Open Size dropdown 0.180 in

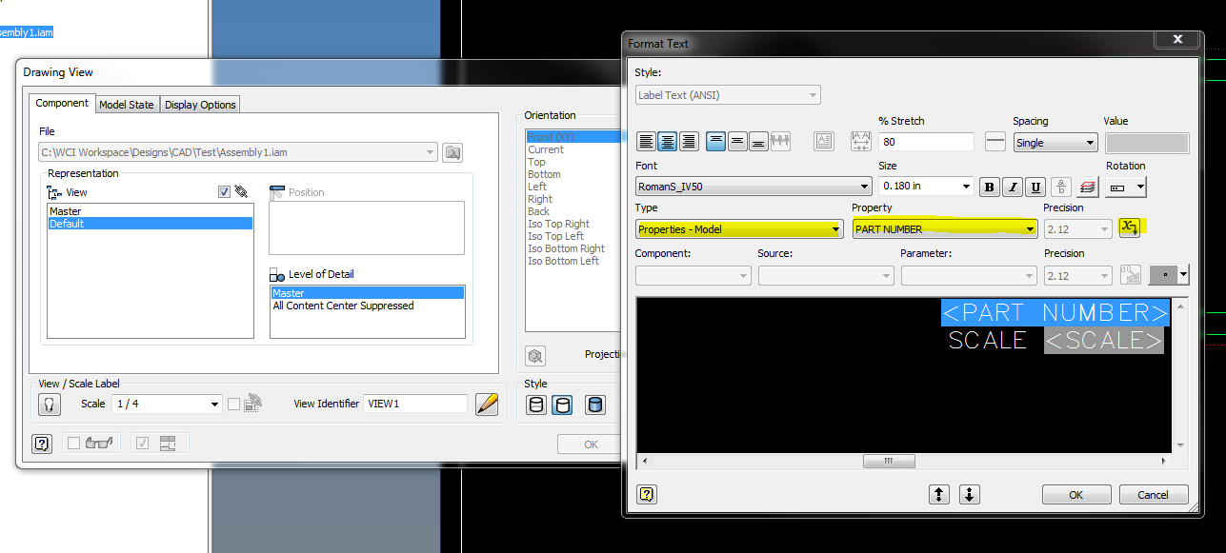point(926,187)
